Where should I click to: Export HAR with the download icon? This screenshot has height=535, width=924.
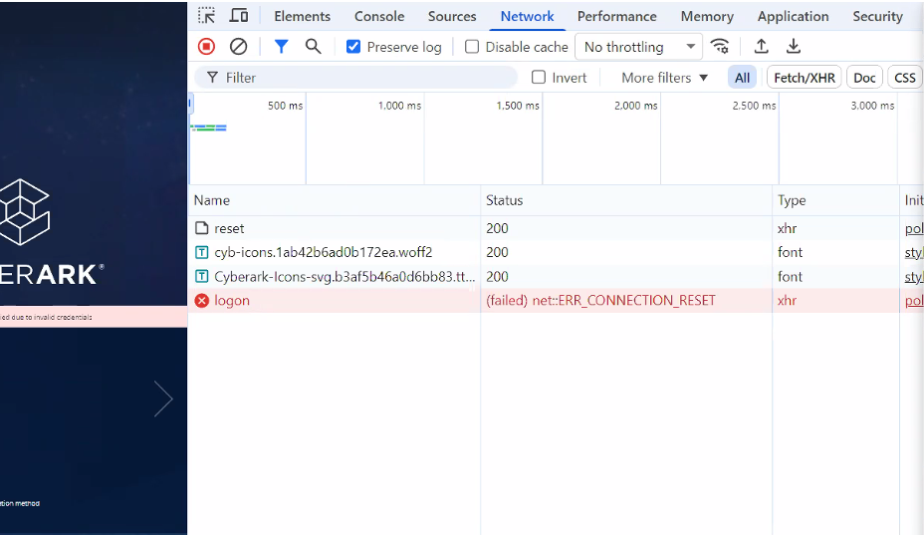[x=794, y=47]
